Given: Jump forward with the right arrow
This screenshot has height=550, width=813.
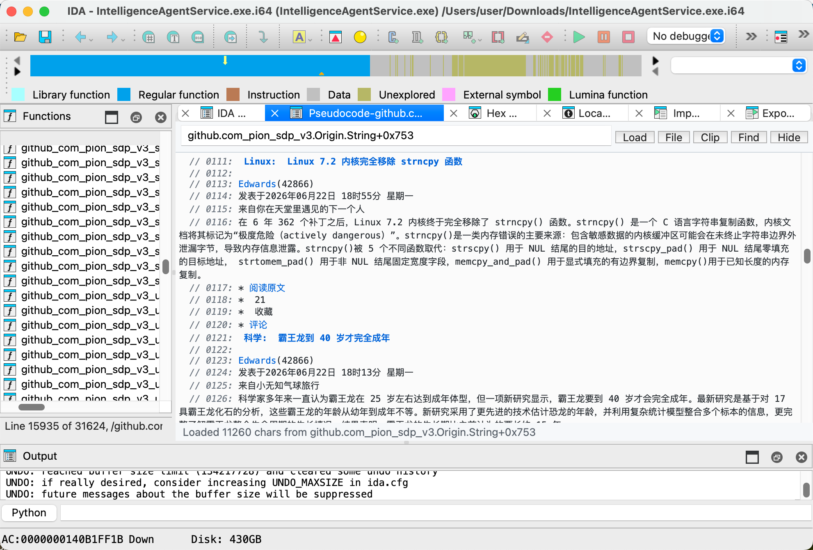Looking at the screenshot, I should [x=112, y=37].
